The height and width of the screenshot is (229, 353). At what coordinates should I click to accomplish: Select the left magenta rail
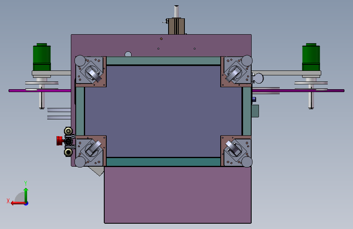pyautogui.click(x=40, y=90)
